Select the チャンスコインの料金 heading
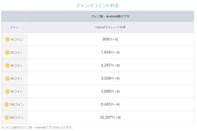 click(x=97, y=6)
